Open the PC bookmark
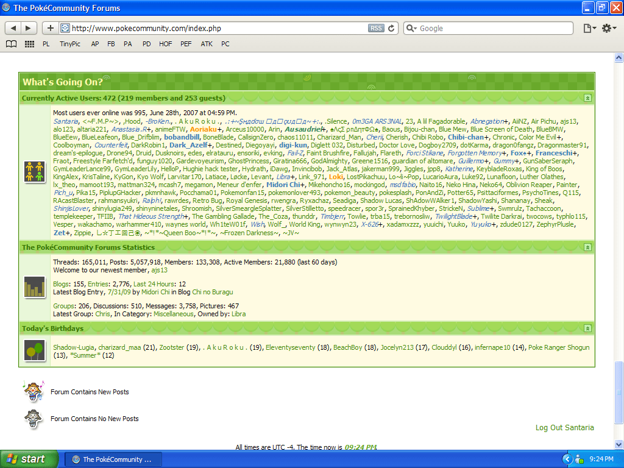The width and height of the screenshot is (624, 468). (x=225, y=44)
